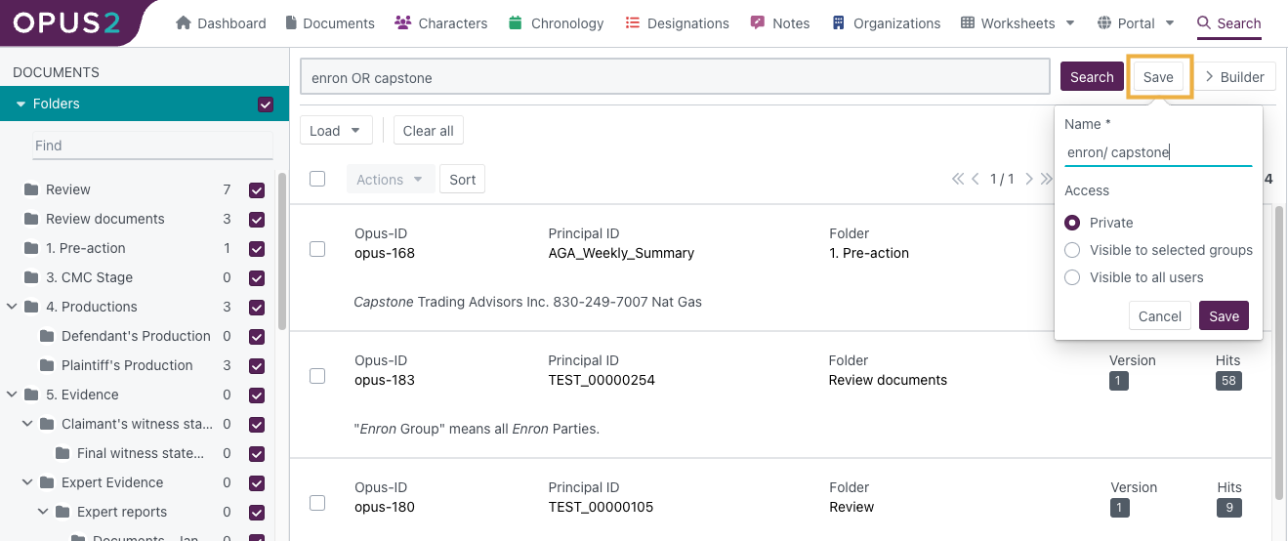Confirm Save in the dialog
Image resolution: width=1288 pixels, height=541 pixels.
(1224, 316)
